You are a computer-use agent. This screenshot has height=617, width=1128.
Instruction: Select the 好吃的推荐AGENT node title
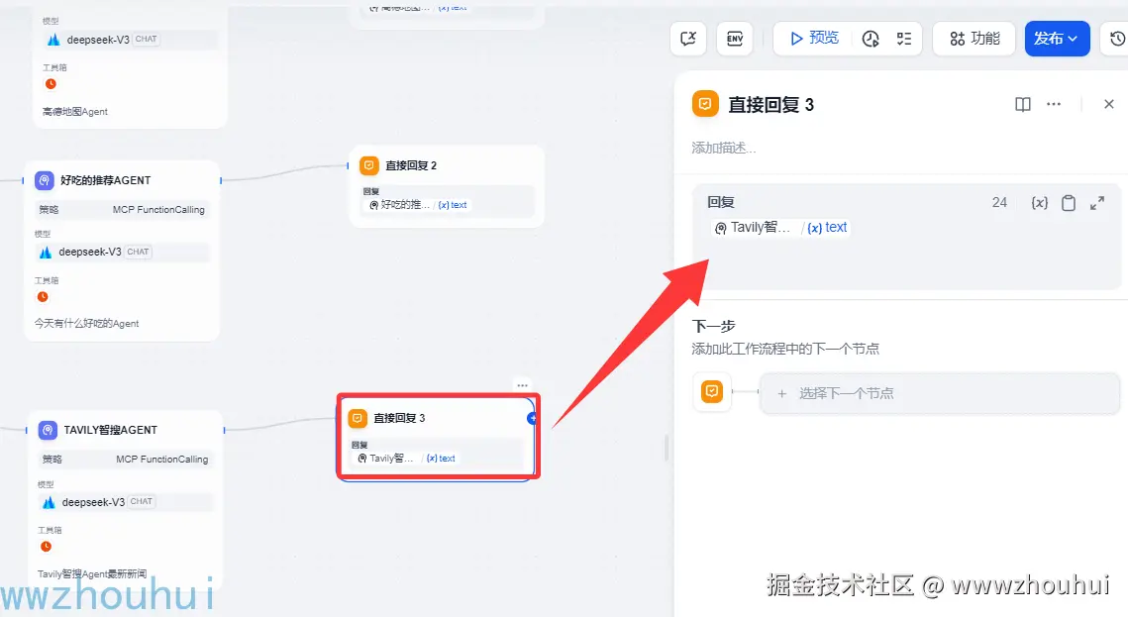pos(106,180)
